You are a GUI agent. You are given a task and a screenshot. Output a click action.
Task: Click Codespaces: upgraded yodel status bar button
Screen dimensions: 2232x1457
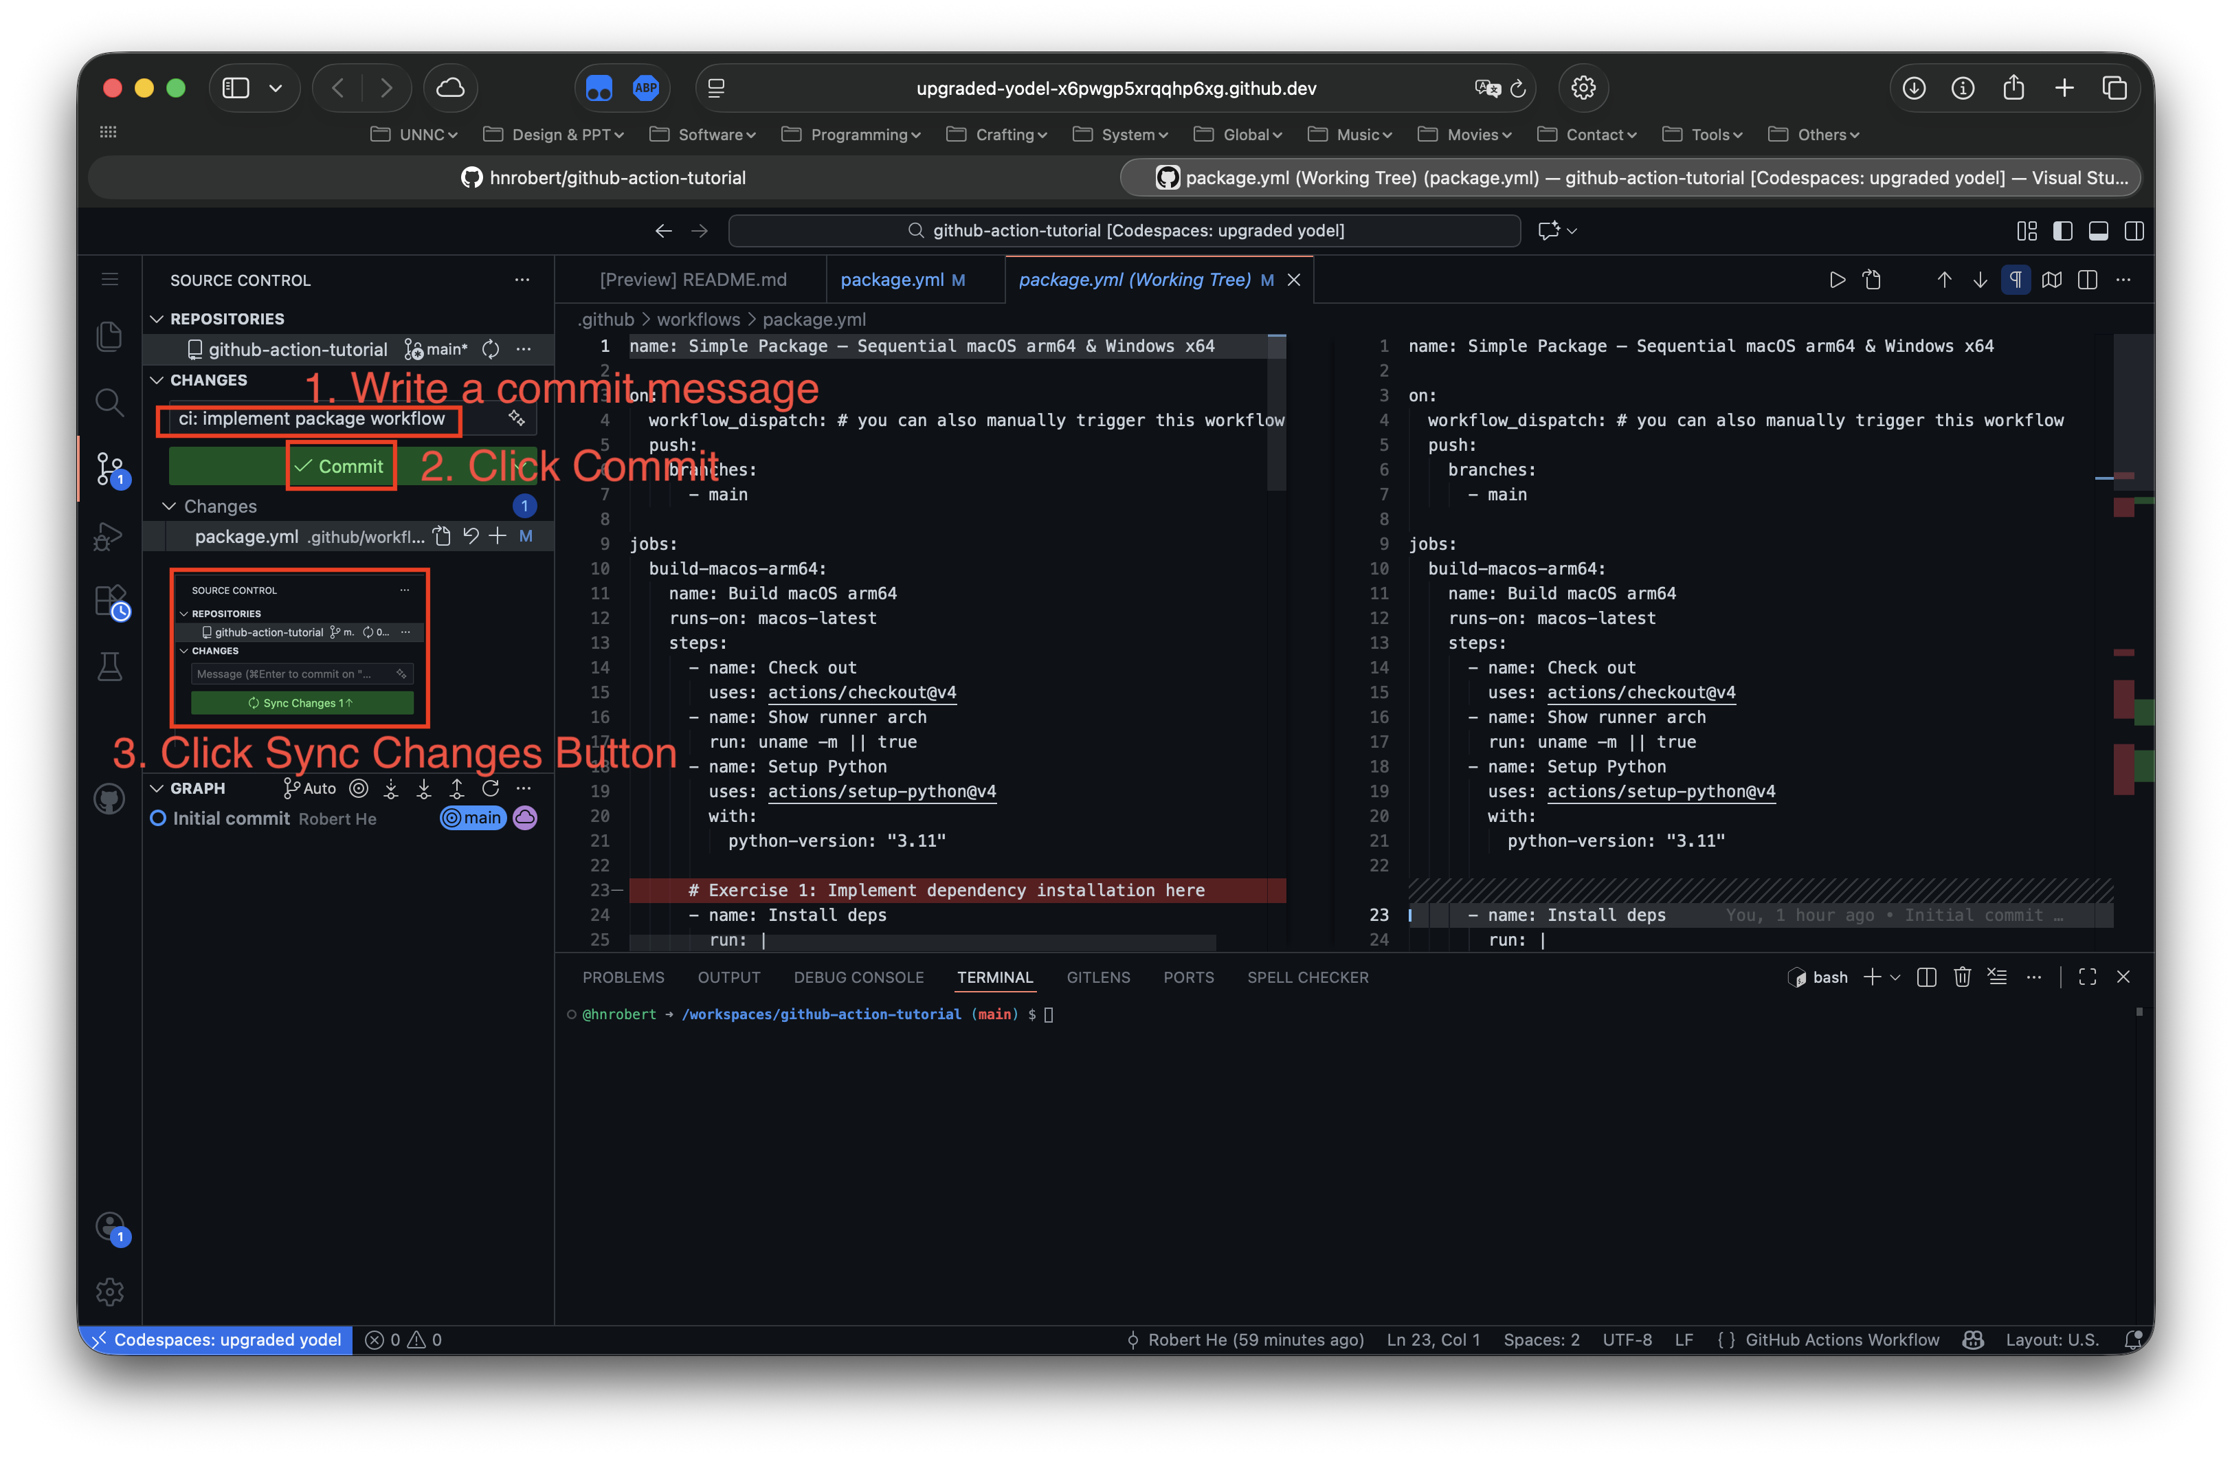(216, 1339)
